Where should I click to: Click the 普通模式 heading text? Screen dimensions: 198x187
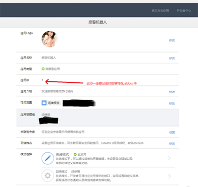[x=62, y=154]
